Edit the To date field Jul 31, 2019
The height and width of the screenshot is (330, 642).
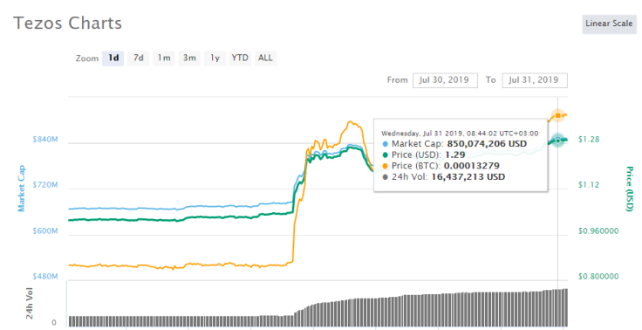[x=535, y=80]
